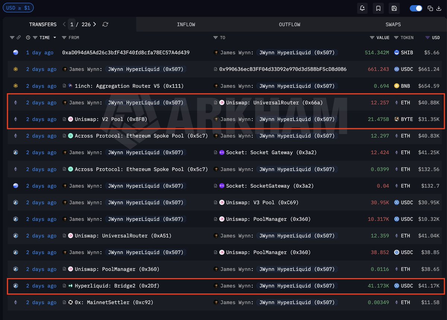Click the $31.35K USD amount
The height and width of the screenshot is (320, 447).
tap(428, 119)
